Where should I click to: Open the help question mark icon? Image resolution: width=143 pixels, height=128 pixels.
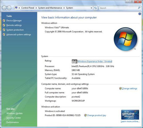coord(140,14)
